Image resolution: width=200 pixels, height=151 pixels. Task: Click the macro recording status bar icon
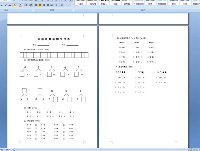point(14,150)
